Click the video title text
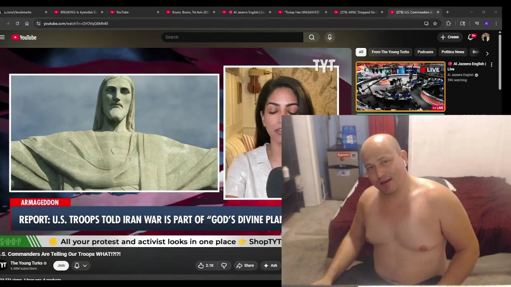511x287 pixels. tap(60, 254)
